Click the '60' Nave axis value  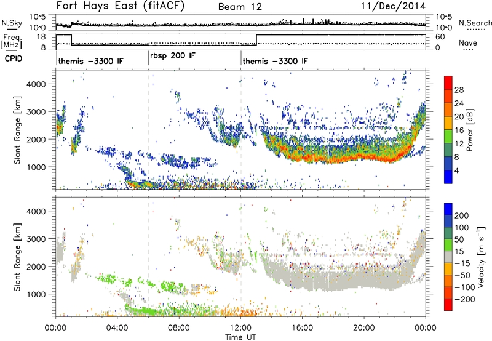(x=440, y=37)
